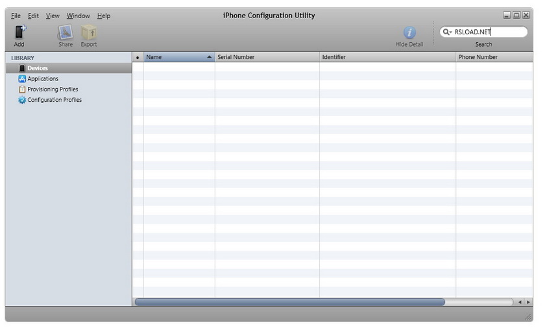Sort by the Phone Number column header
Screen dimensions: 545x330
tap(494, 57)
